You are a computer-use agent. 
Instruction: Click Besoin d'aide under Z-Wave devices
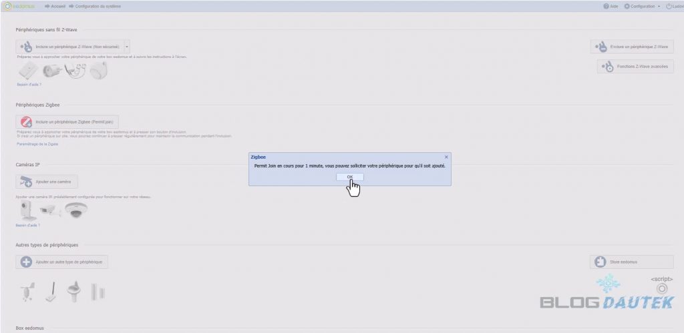pyautogui.click(x=29, y=85)
